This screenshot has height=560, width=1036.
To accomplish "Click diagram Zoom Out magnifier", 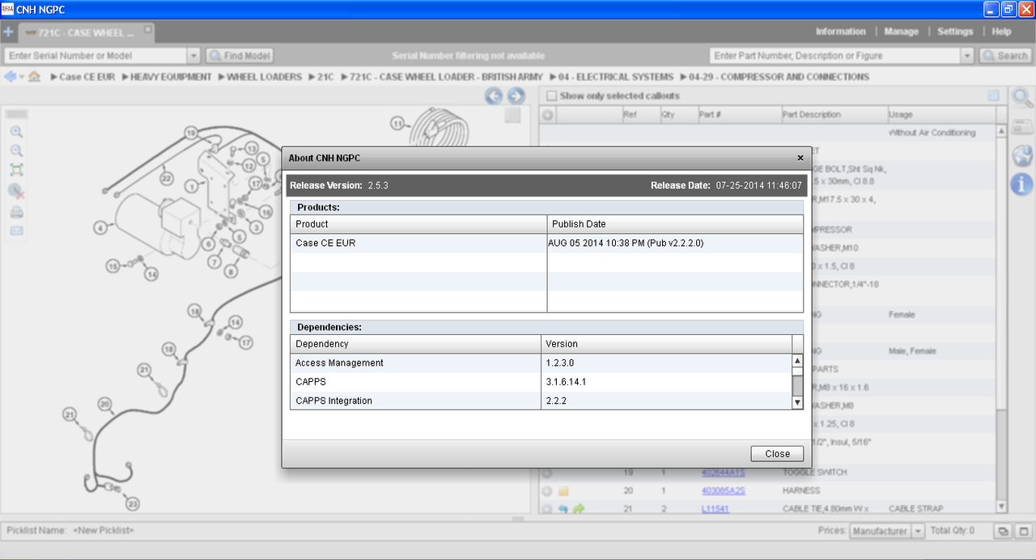I will point(16,151).
